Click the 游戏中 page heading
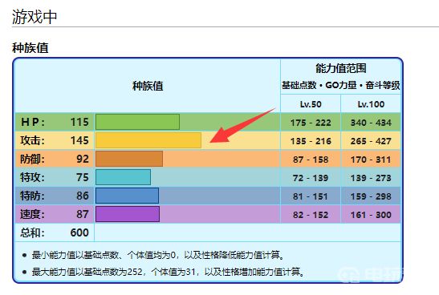The image size is (439, 295). (x=35, y=17)
